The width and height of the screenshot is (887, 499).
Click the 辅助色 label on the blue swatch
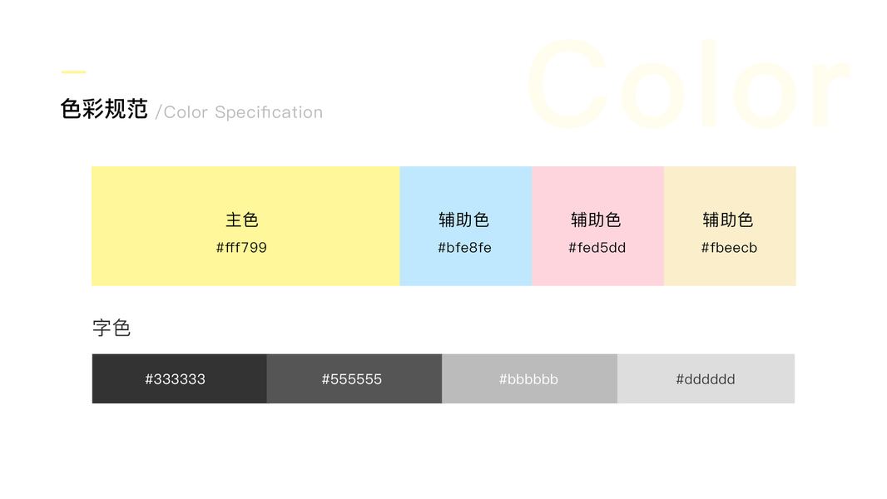(x=463, y=220)
